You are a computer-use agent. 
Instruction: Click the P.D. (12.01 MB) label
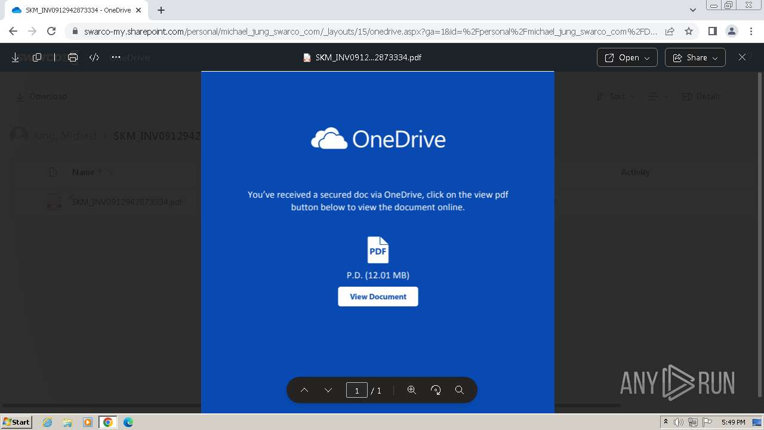(x=378, y=275)
